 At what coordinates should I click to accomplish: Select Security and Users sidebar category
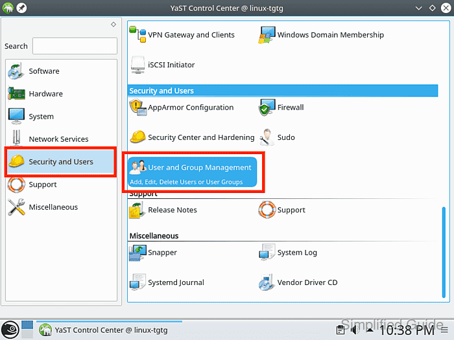(61, 162)
